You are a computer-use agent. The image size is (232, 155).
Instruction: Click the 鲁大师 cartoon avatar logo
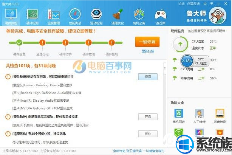point(218,15)
